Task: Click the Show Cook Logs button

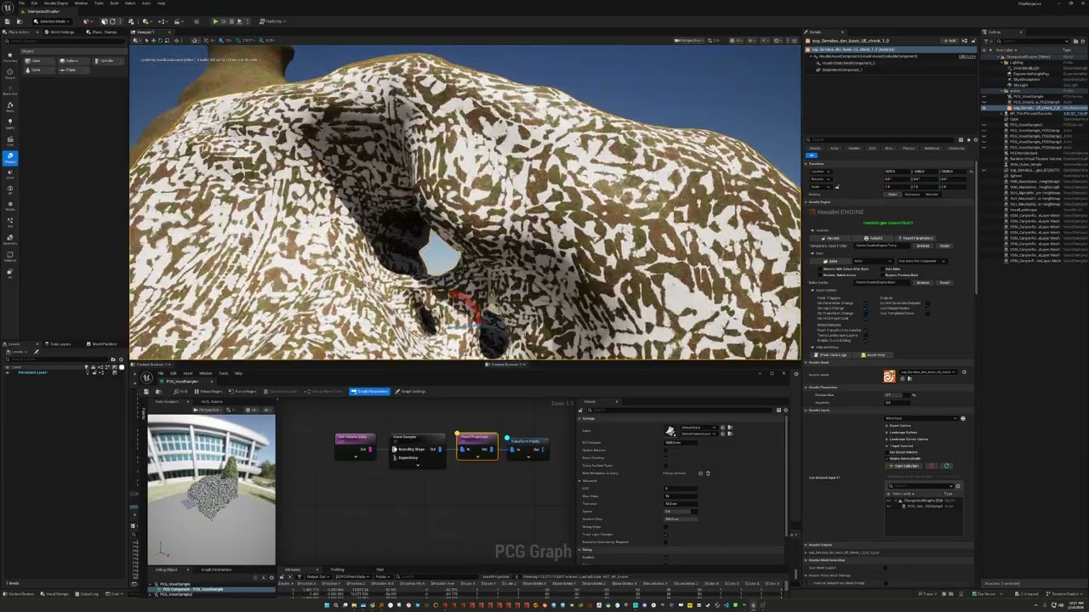Action: pos(830,355)
